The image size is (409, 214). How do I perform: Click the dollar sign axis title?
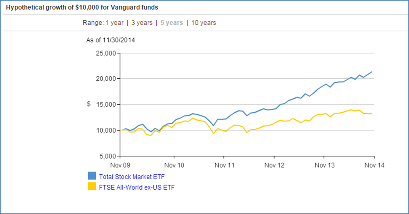89,104
